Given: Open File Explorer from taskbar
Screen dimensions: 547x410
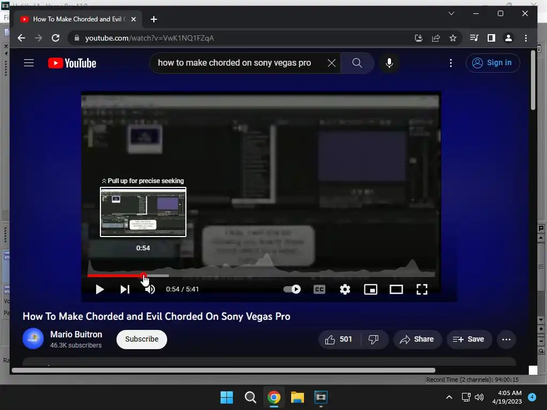Looking at the screenshot, I should click(297, 397).
